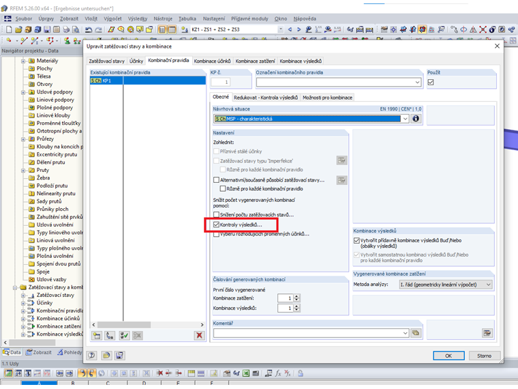
Task: Switch to Kombinace účinků tab
Action: 212,61
